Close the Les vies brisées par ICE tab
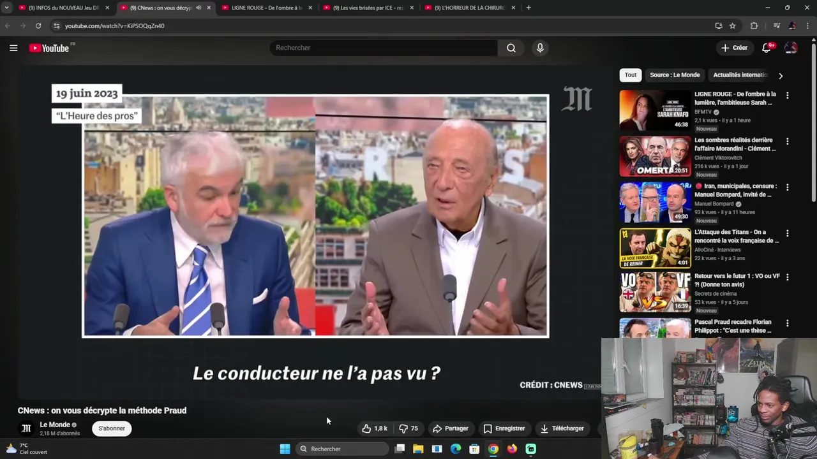Screen dimensions: 817x459 [412, 8]
